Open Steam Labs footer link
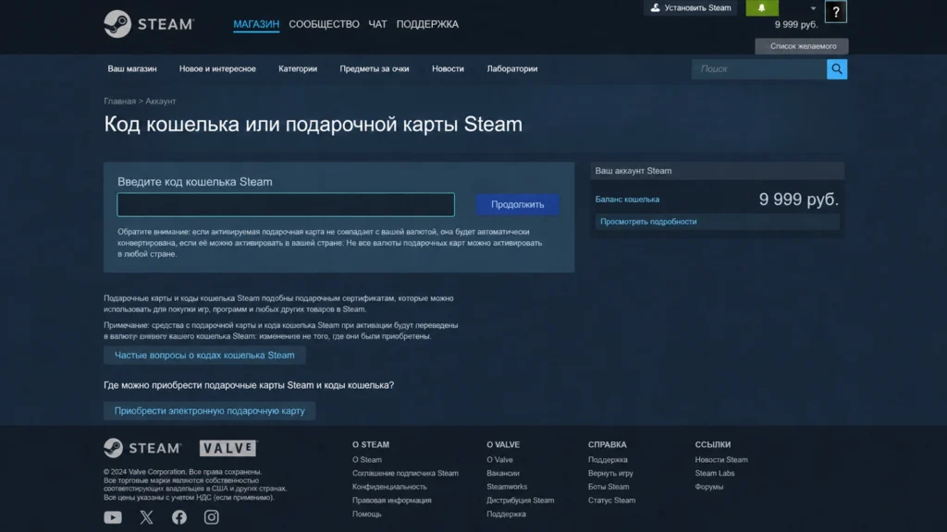This screenshot has width=947, height=532. pyautogui.click(x=715, y=473)
